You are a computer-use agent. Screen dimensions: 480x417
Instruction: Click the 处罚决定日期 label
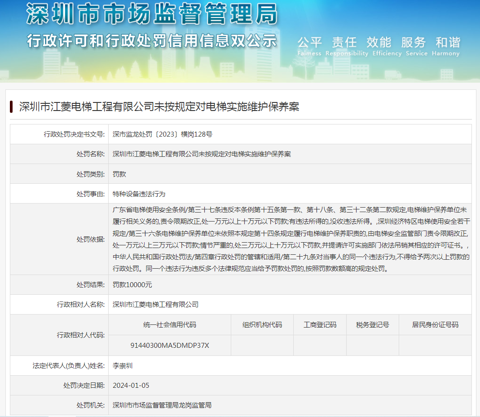[84, 386]
